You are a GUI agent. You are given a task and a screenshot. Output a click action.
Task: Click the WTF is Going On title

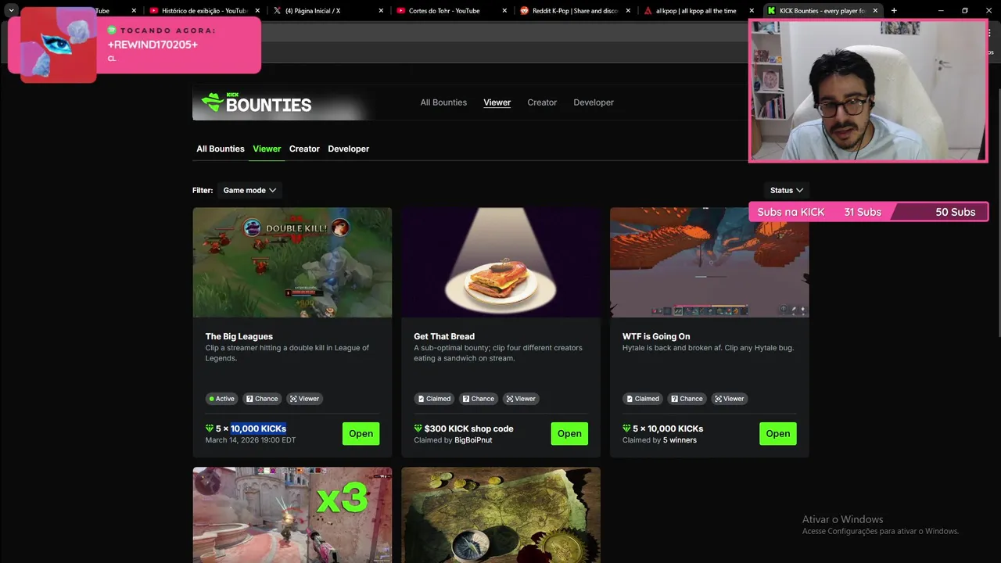click(x=656, y=336)
